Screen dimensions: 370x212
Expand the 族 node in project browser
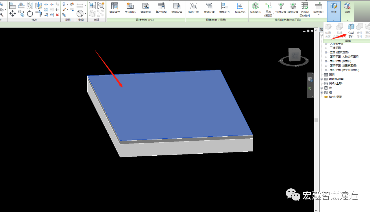pos(322,88)
